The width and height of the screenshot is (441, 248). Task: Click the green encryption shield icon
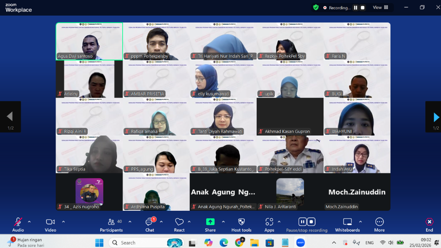tap(316, 7)
